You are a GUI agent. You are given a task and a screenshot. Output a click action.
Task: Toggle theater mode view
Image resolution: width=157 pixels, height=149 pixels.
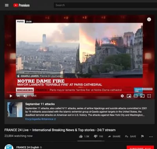pyautogui.click(x=136, y=96)
